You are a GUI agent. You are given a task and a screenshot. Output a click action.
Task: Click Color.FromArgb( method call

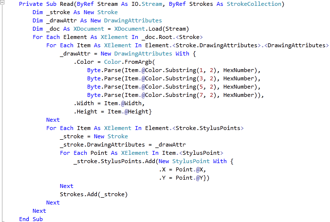(x=129, y=62)
